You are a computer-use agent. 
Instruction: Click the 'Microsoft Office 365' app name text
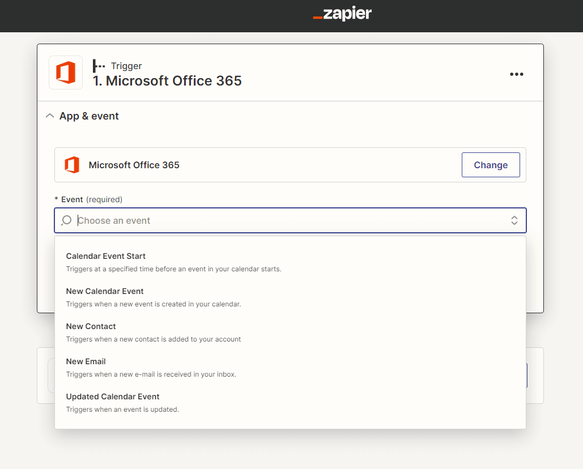pyautogui.click(x=134, y=165)
